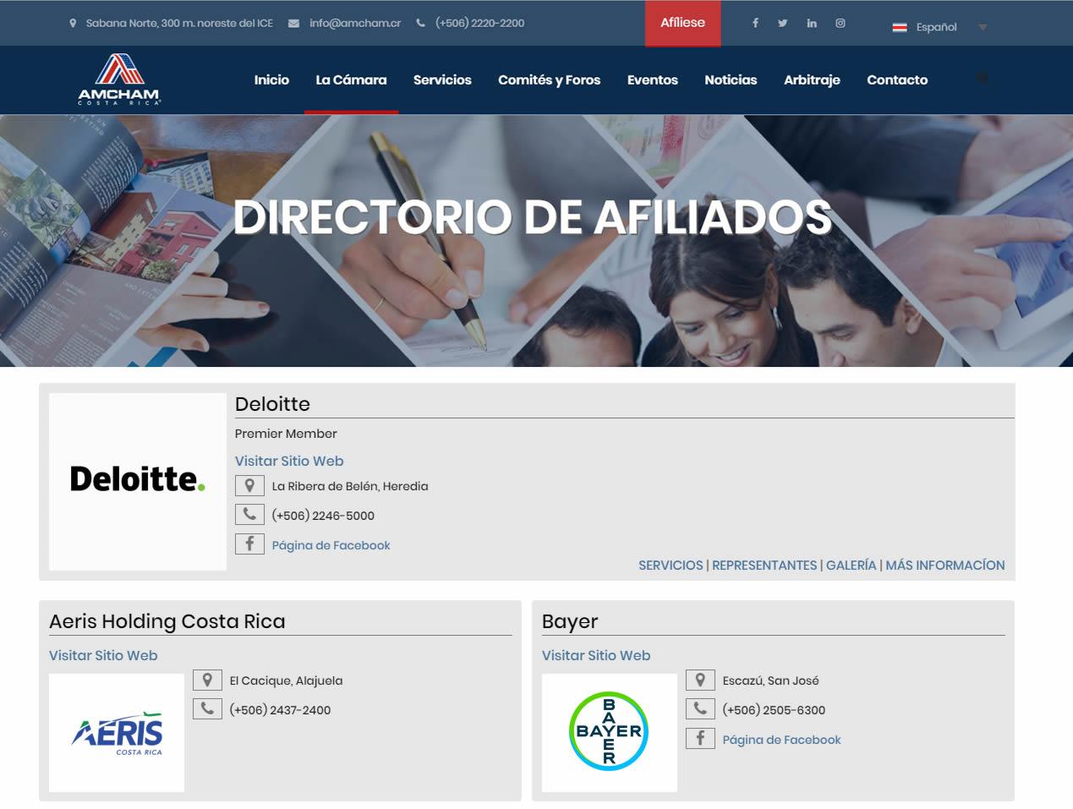Open AMCHAM's LinkedIn page
The image size is (1073, 809).
tap(812, 23)
